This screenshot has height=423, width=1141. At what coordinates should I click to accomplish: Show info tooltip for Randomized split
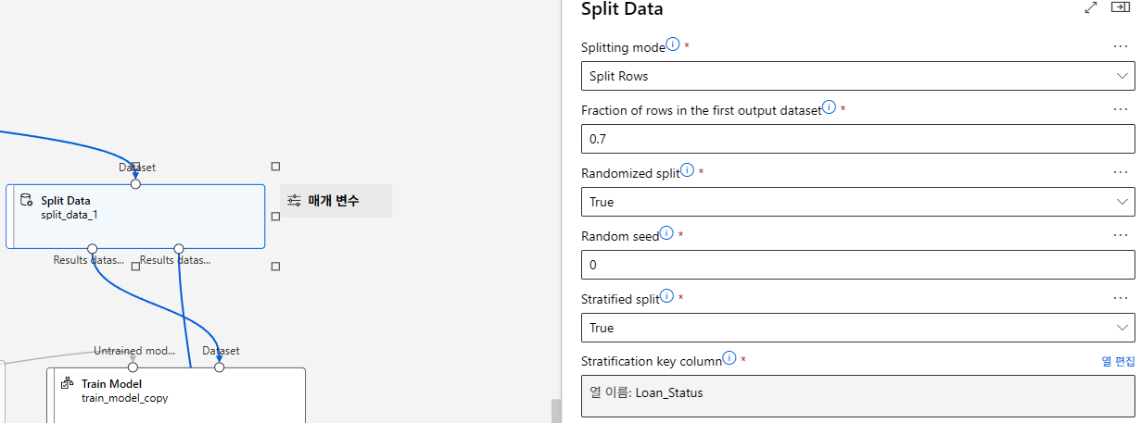point(687,170)
